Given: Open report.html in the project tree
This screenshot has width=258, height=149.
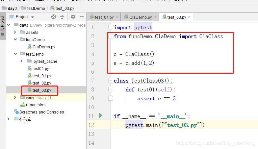Looking at the screenshot, I should [x=33, y=105].
